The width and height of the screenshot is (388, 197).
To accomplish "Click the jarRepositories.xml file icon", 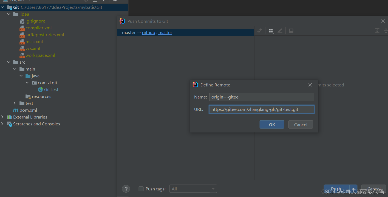I will tap(22, 35).
